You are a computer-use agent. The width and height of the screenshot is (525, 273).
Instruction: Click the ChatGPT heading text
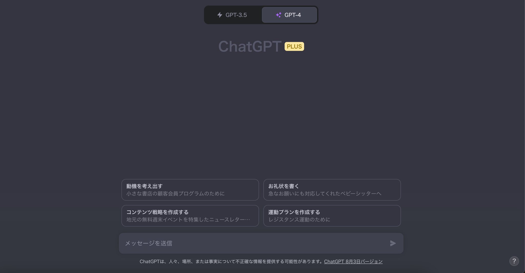250,46
